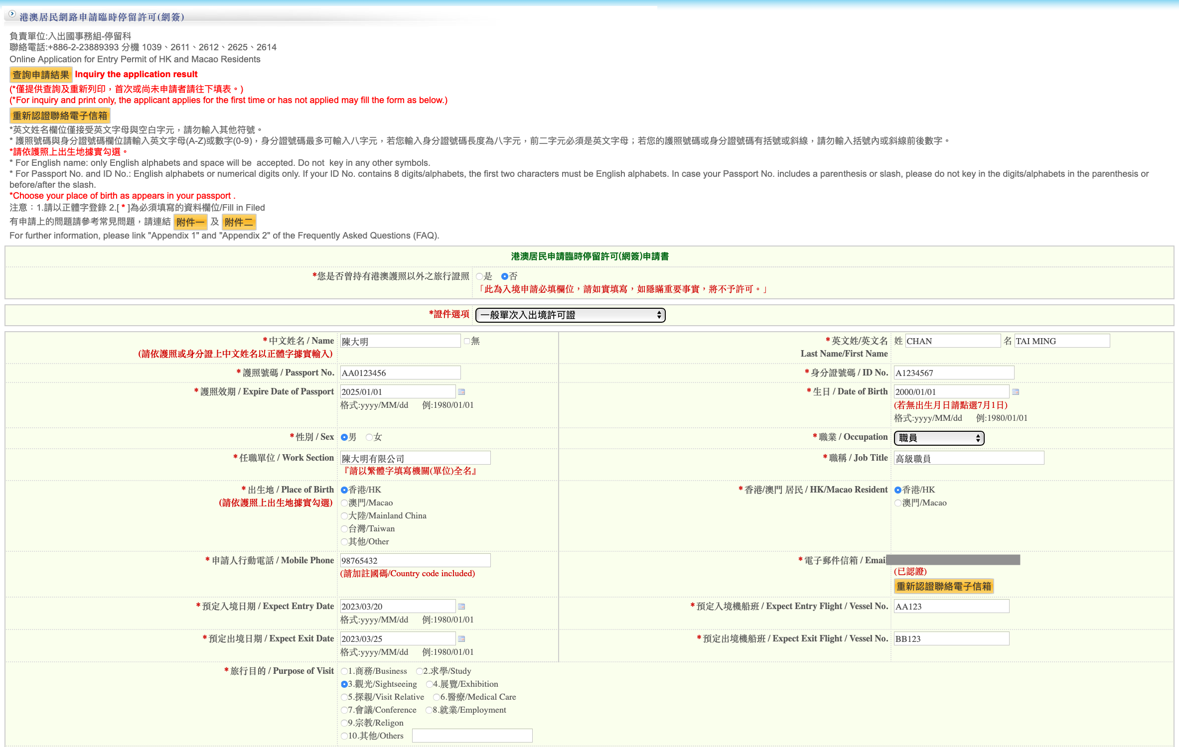Open calendar icon for Expect Exit Date
1179x747 pixels.
click(x=461, y=639)
